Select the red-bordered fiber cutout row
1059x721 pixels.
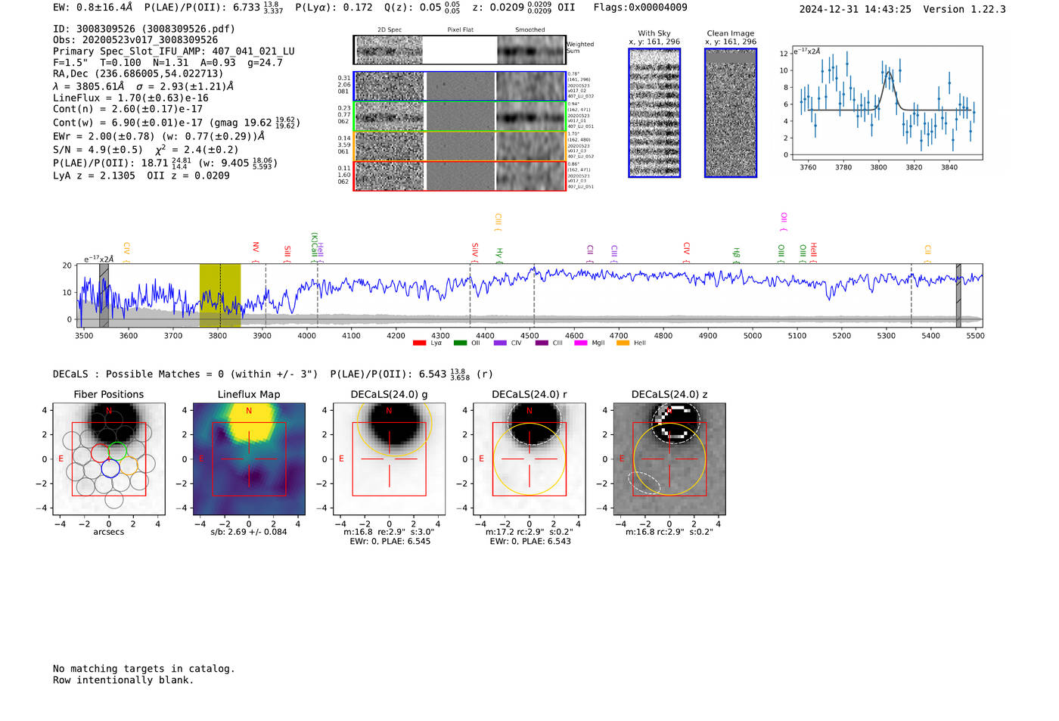pyautogui.click(x=460, y=176)
